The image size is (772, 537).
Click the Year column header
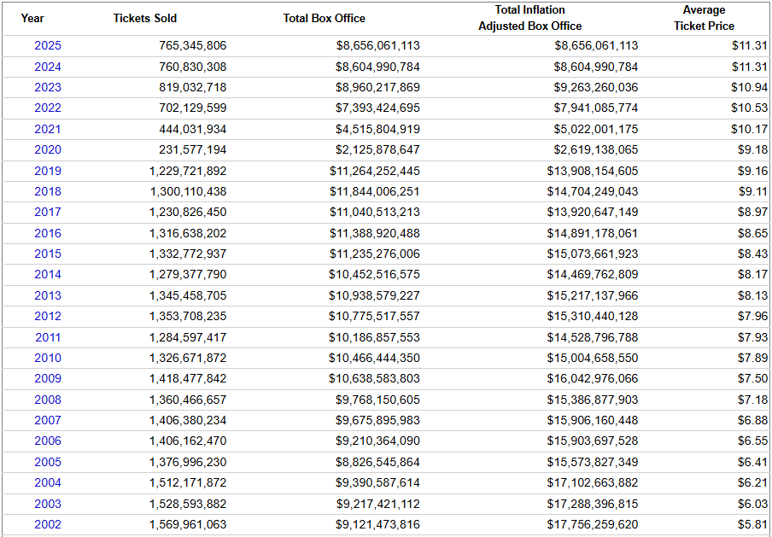click(x=32, y=18)
